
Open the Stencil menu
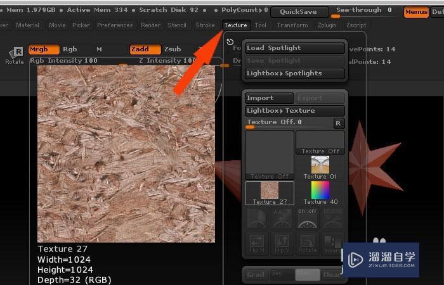177,25
